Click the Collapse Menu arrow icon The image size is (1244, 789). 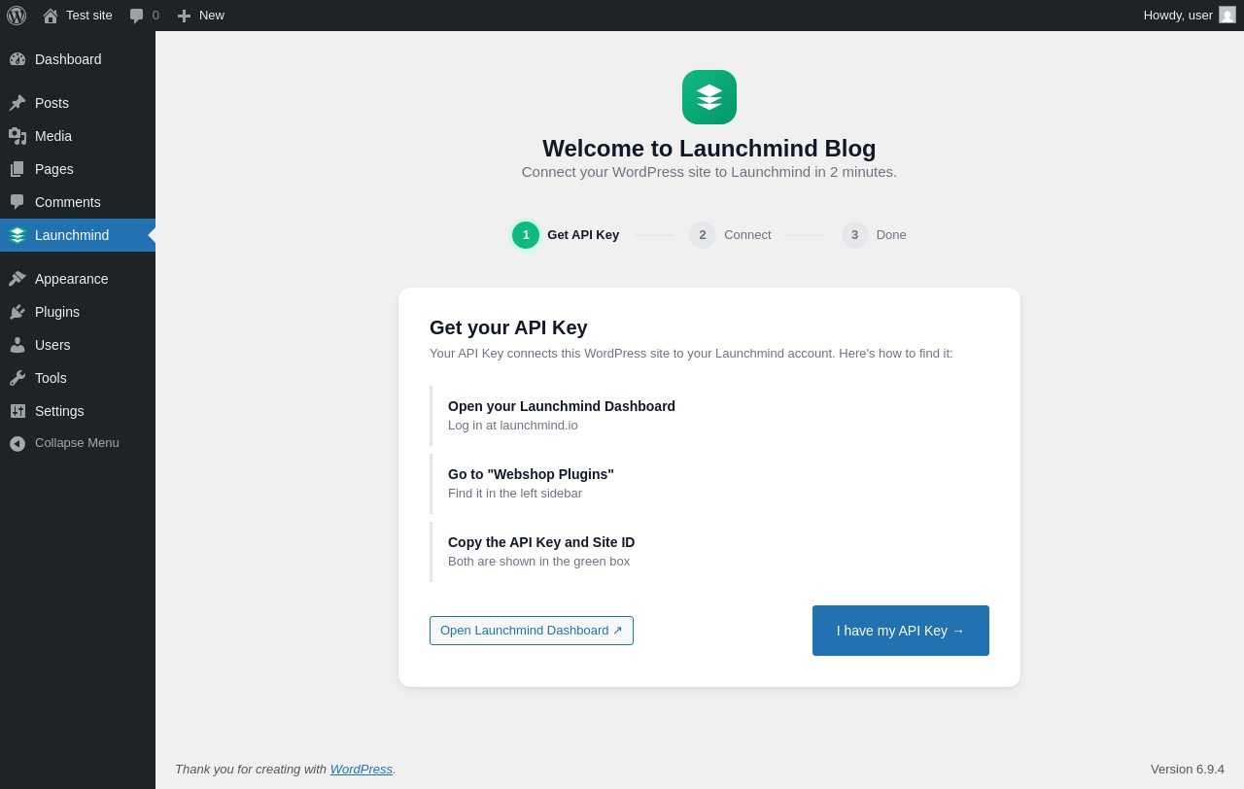tap(17, 443)
